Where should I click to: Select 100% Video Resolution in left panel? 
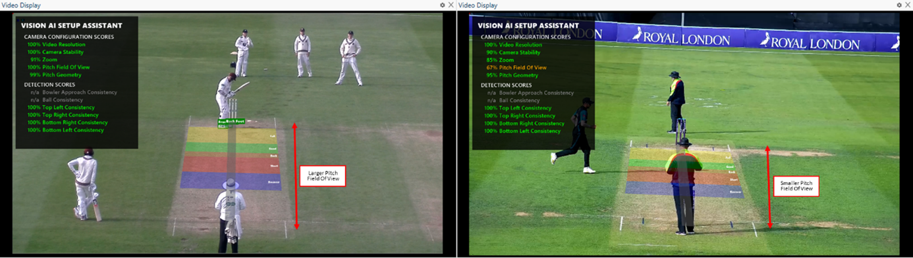(57, 45)
